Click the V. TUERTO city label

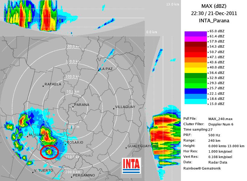(x=43, y=170)
